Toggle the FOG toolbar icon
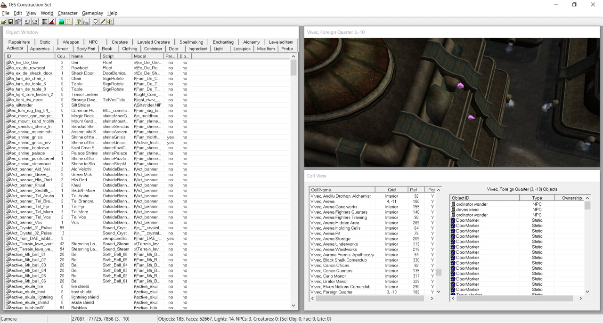This screenshot has height=323, width=603. [x=86, y=22]
